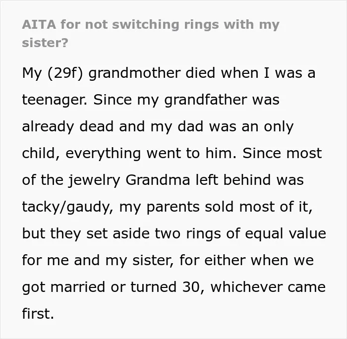Image resolution: width=347 pixels, height=339 pixels.
Task: Click the words "whichever came" in the post
Action: coord(268,287)
